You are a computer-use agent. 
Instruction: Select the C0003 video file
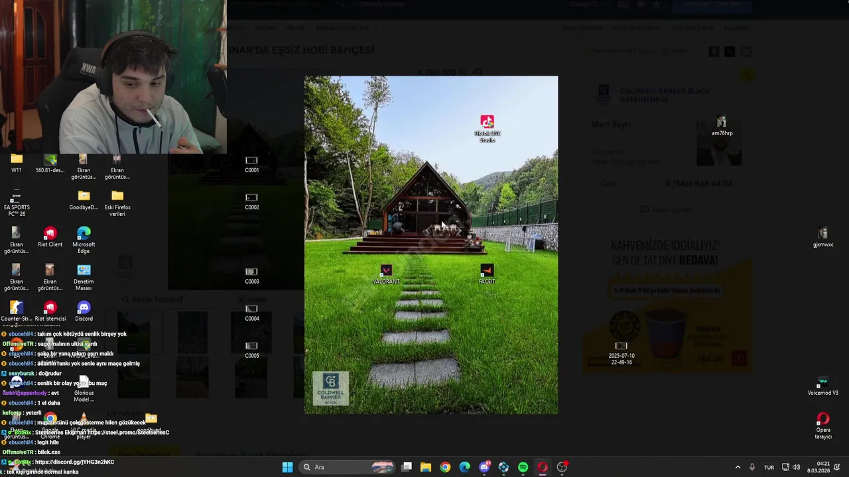(x=251, y=276)
